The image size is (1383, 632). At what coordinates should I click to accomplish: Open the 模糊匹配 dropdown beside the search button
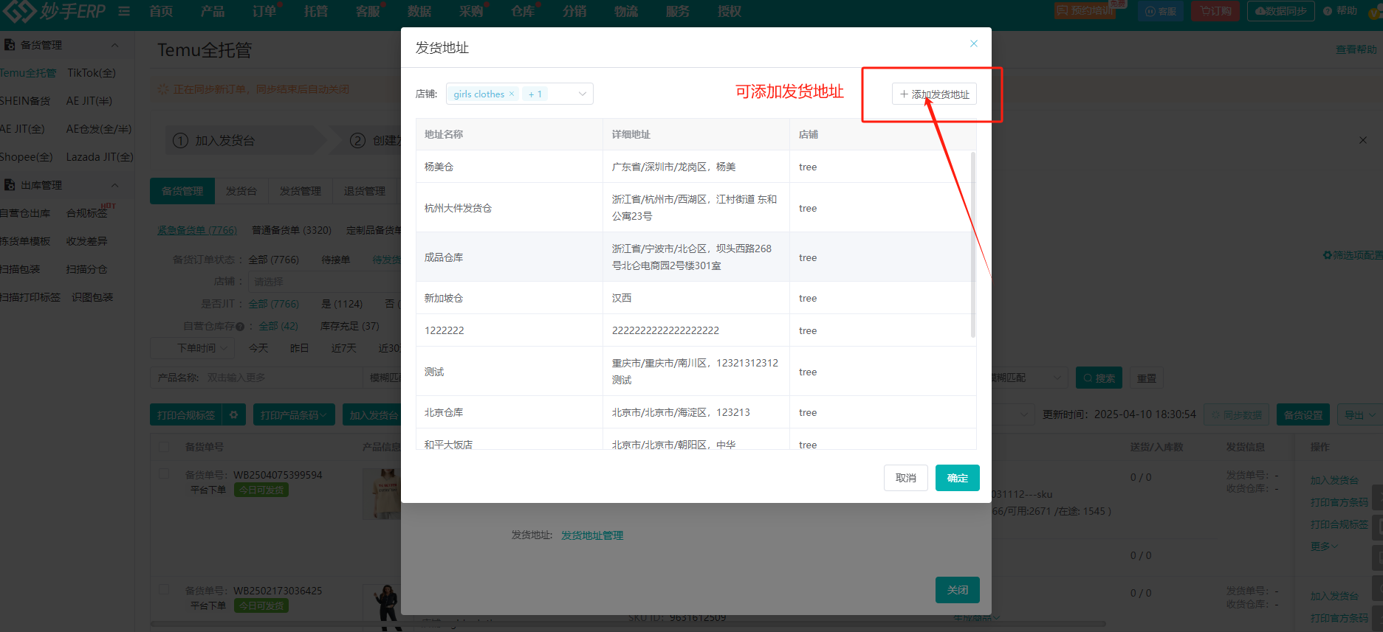point(1026,378)
